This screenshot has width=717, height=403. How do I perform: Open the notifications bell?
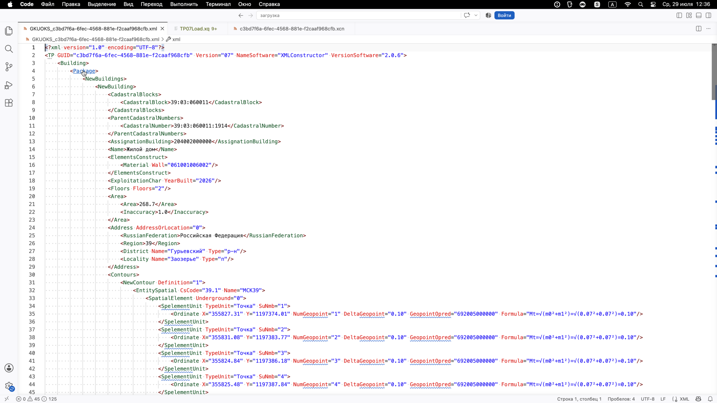point(710,399)
